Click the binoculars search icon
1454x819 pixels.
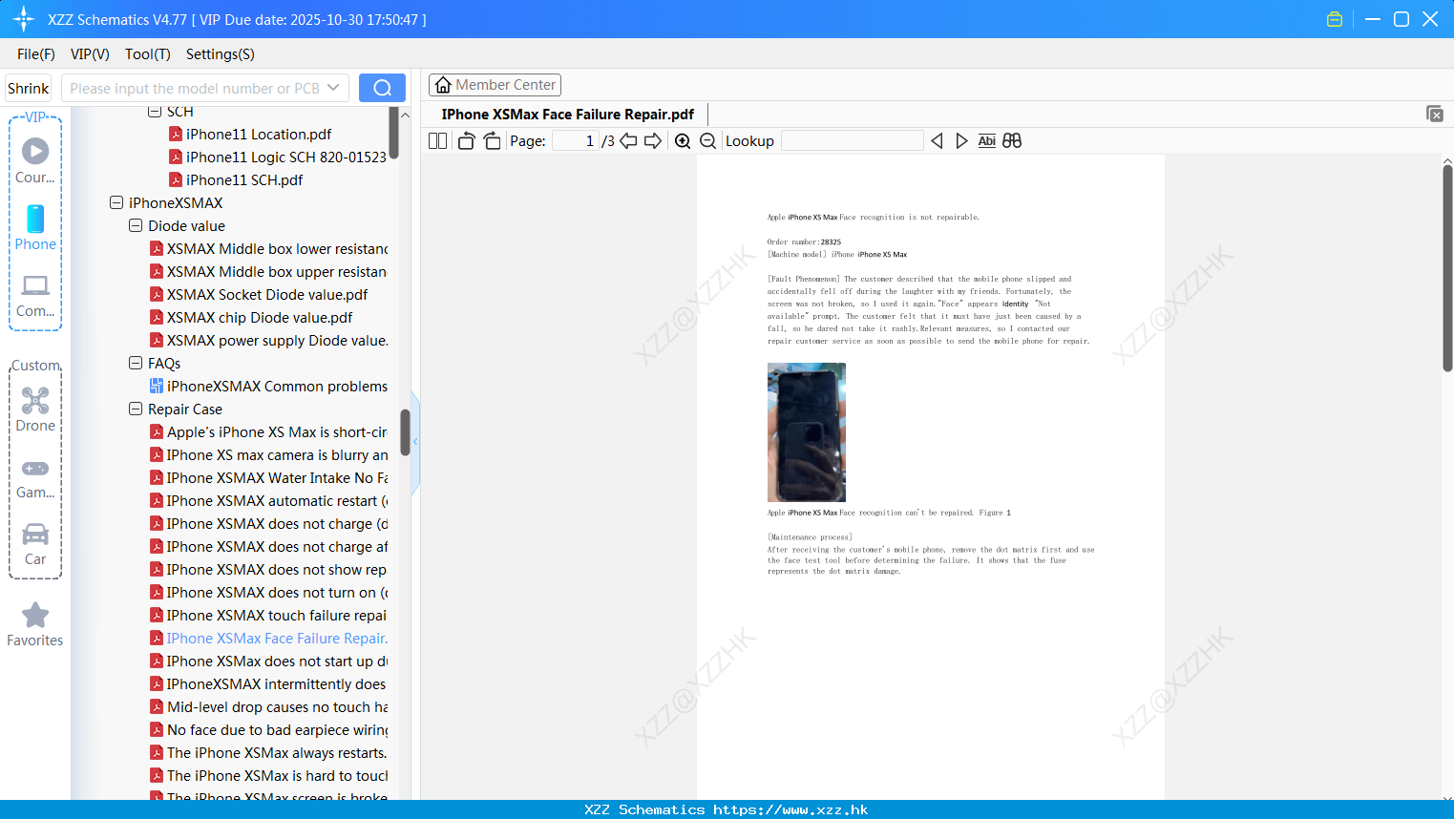1012,140
